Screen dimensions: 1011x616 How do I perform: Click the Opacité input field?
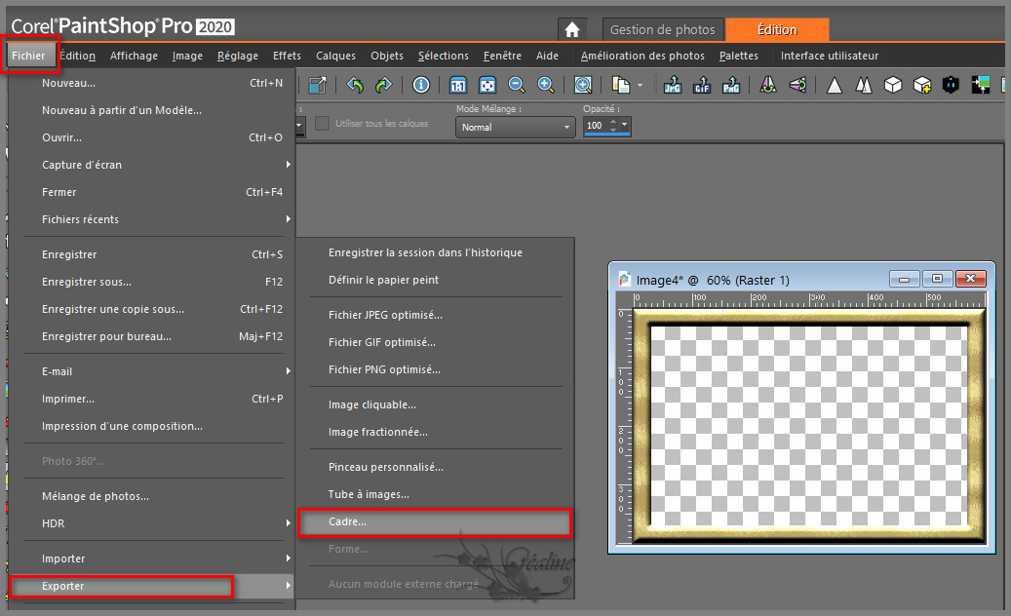click(x=595, y=126)
